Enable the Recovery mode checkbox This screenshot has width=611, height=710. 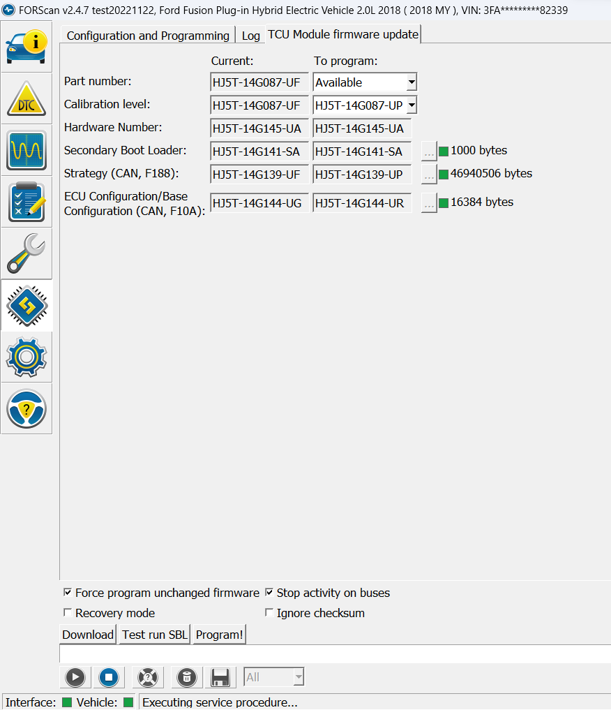point(68,613)
